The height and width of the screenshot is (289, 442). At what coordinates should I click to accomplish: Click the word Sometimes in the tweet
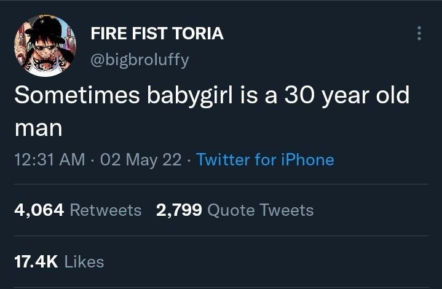pyautogui.click(x=73, y=97)
